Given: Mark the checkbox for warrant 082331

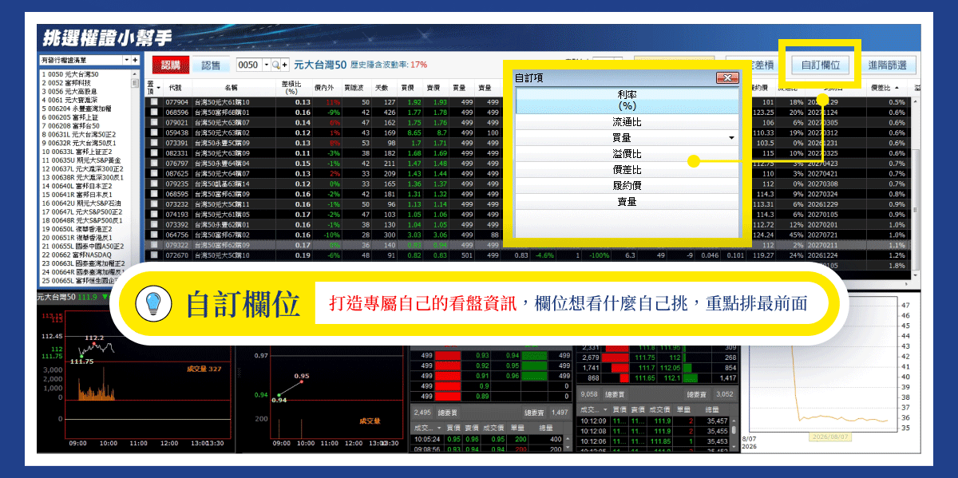Looking at the screenshot, I should [153, 153].
